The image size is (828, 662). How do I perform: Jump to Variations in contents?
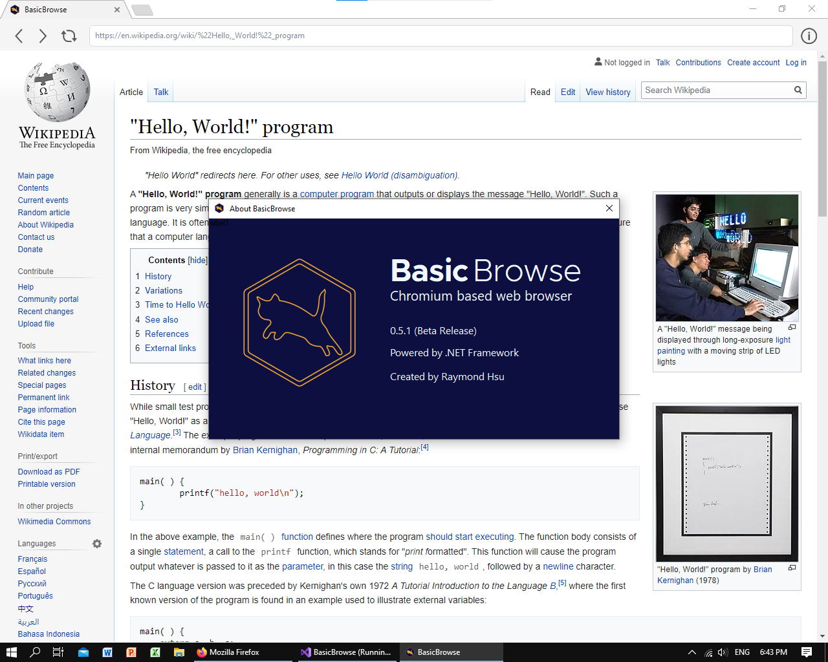coord(164,291)
